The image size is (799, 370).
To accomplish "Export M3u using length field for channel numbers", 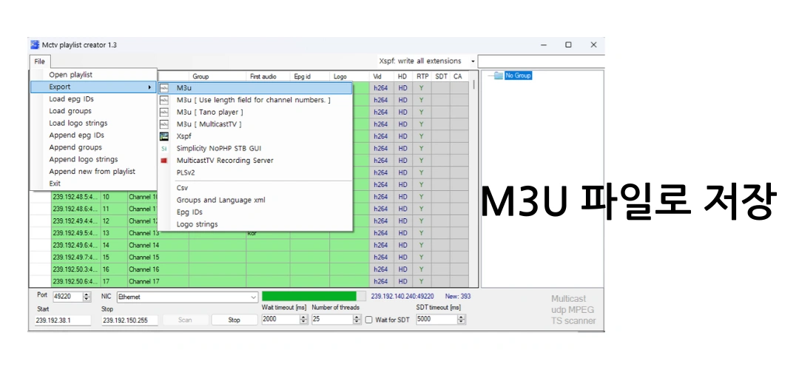I will (x=255, y=101).
